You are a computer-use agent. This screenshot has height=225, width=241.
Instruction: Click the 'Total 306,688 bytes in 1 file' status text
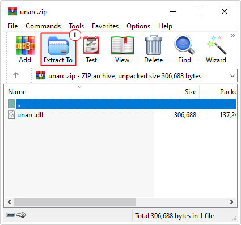pyautogui.click(x=175, y=215)
